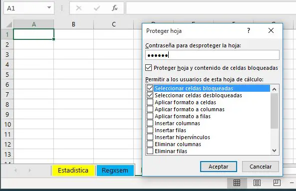Switch to Page Layout view icon
The image size is (296, 191).
click(x=257, y=183)
